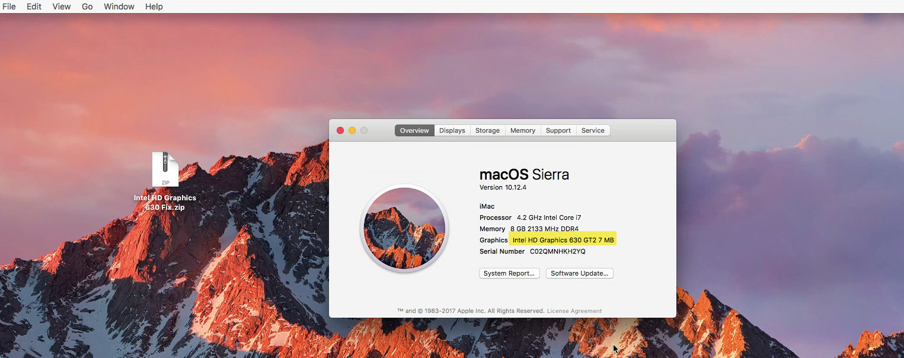Image resolution: width=904 pixels, height=358 pixels.
Task: Click the macOS Sierra mountain logo image
Action: pyautogui.click(x=404, y=228)
